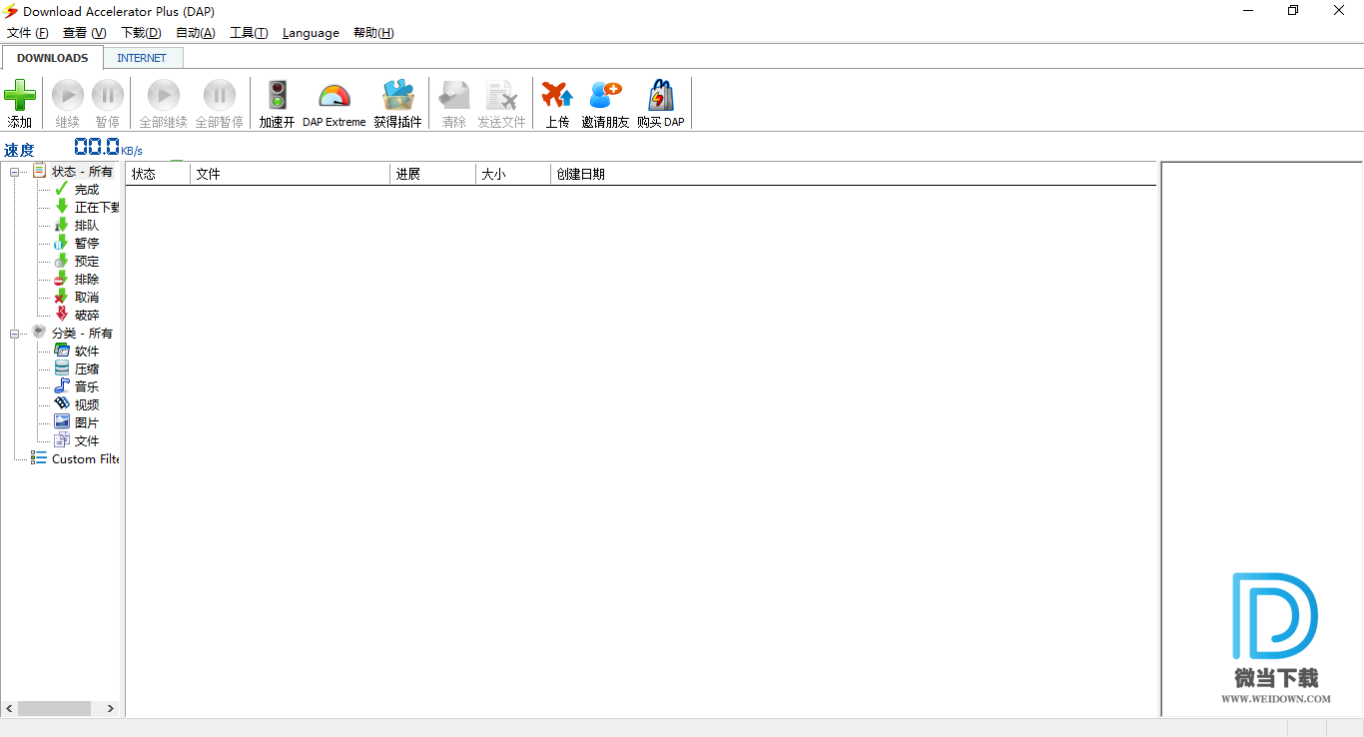Open the 自动(A) menu

pos(196,33)
